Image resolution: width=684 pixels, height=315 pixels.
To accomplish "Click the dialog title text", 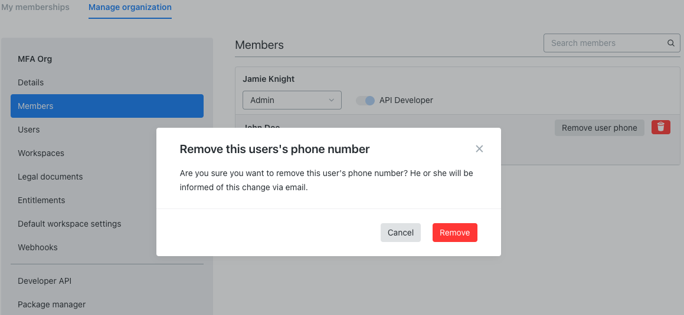I will click(274, 149).
